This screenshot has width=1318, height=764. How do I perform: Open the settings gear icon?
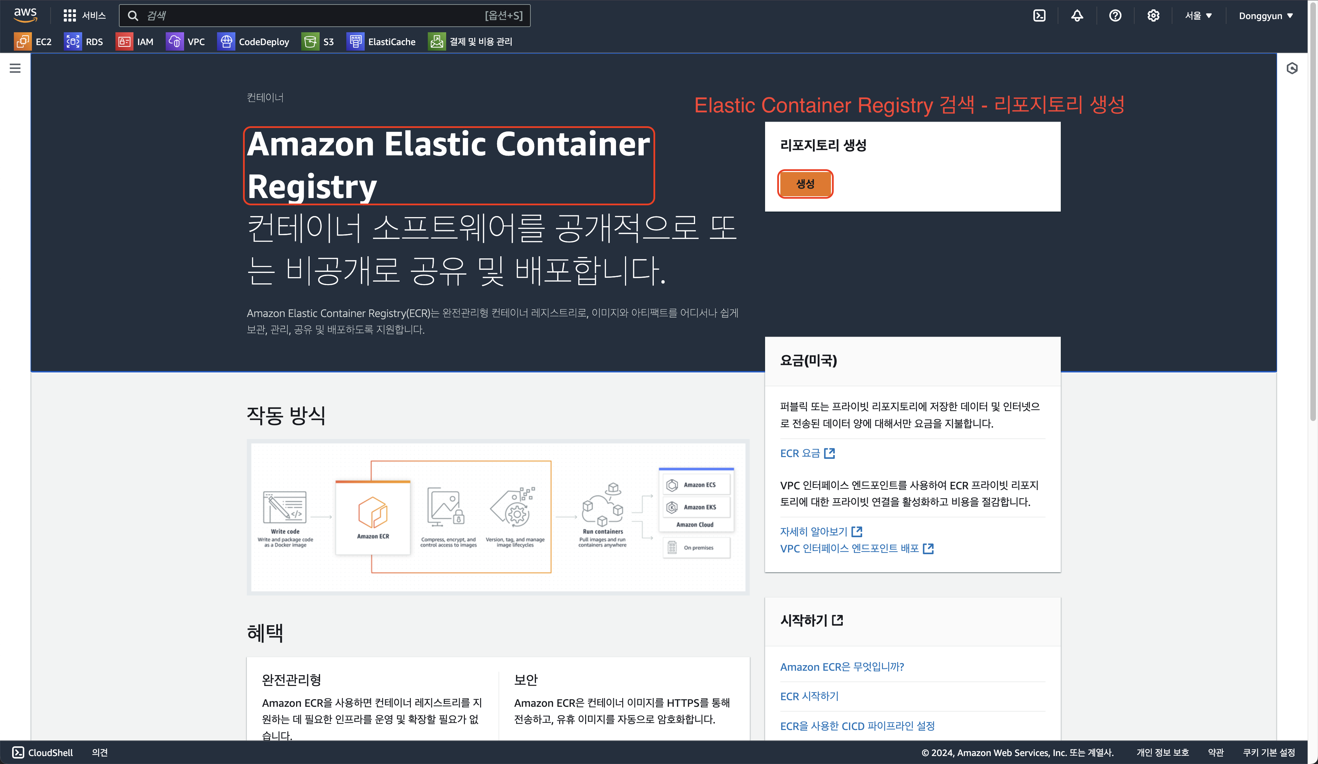1153,16
